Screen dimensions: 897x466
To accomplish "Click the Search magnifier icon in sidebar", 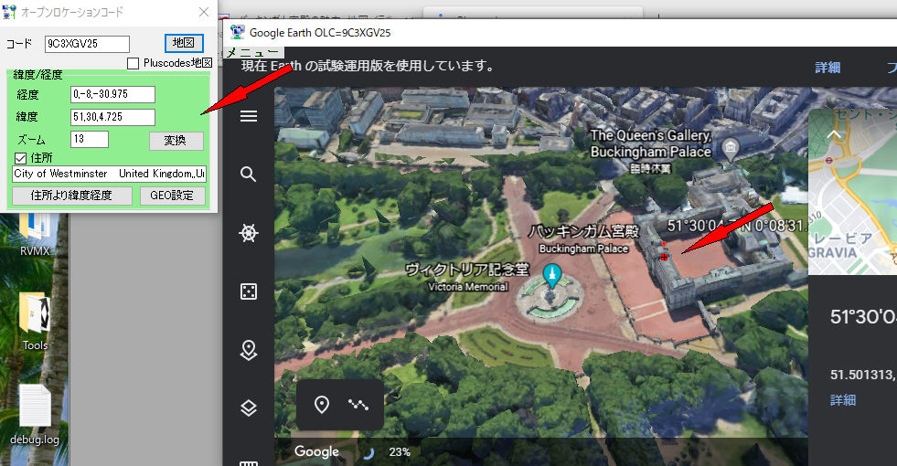I will pyautogui.click(x=248, y=175).
